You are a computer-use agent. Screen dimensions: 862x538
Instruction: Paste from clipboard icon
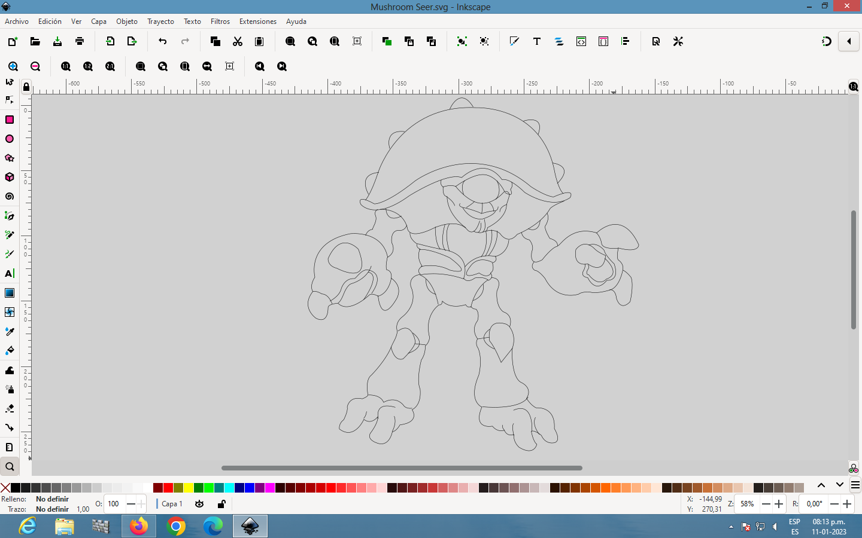click(259, 41)
